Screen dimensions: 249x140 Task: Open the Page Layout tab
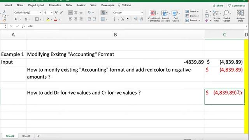[36, 5]
